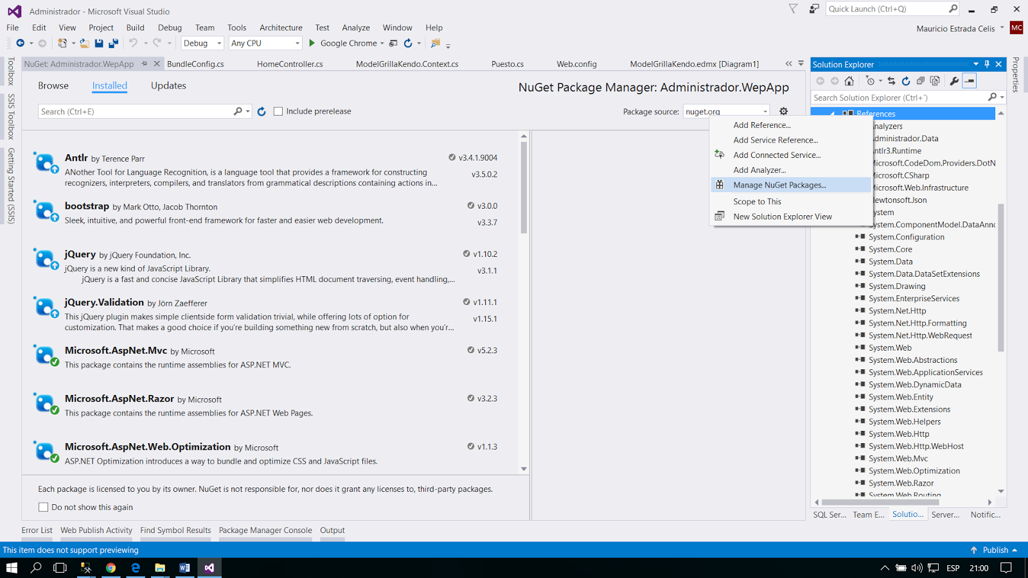Screen dimensions: 1028x578
Task: Save the current file with Save icon
Action: [x=98, y=43]
